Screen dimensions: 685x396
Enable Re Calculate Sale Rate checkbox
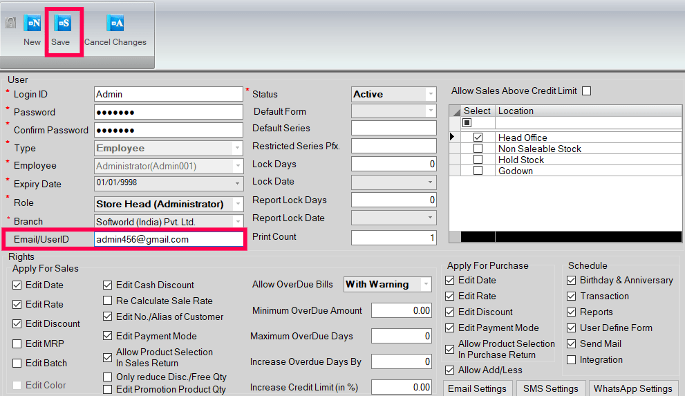coord(107,301)
